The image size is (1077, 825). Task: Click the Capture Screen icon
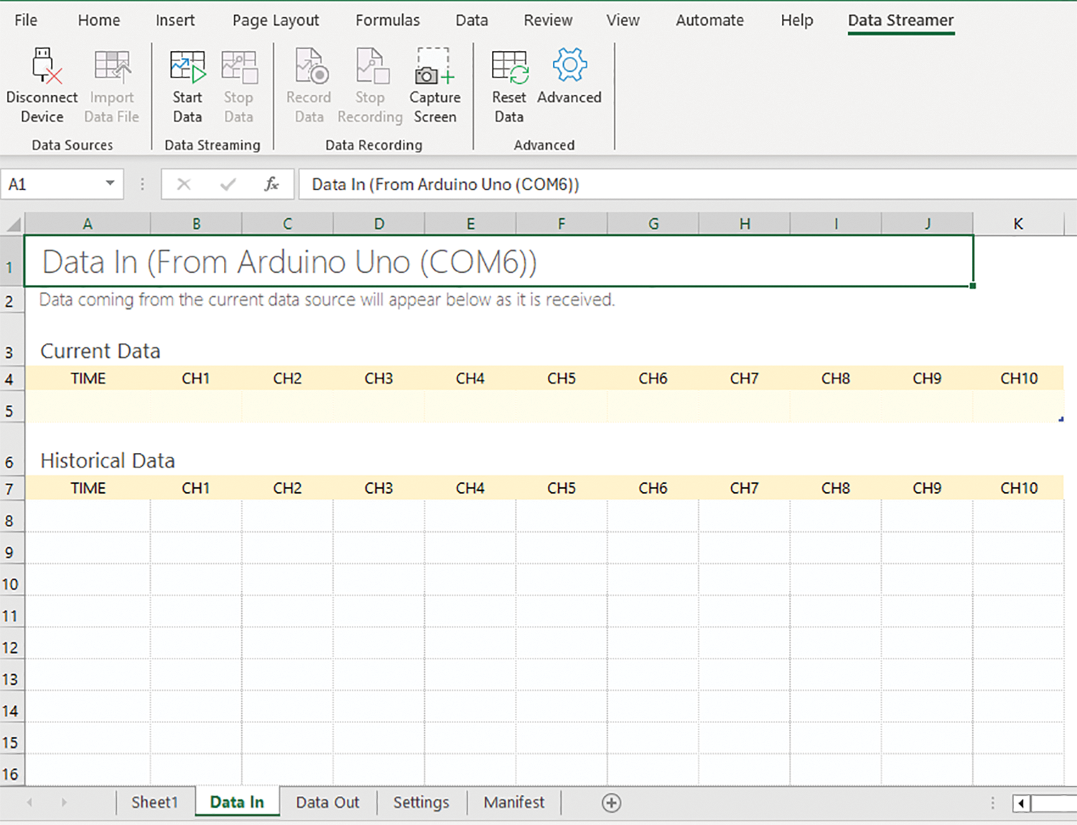tap(434, 66)
